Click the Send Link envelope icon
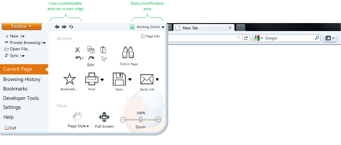This screenshot has width=341, height=145. tap(147, 79)
